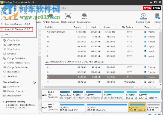Launch the Disk Benchmark tool

coord(68,18)
